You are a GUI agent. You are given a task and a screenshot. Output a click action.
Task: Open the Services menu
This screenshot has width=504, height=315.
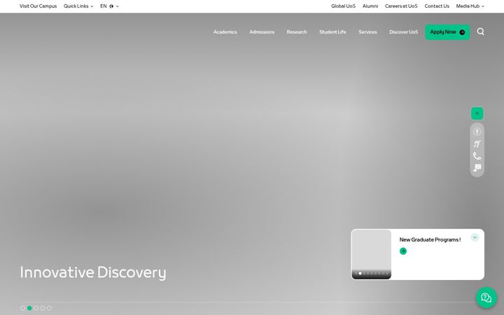tap(367, 31)
